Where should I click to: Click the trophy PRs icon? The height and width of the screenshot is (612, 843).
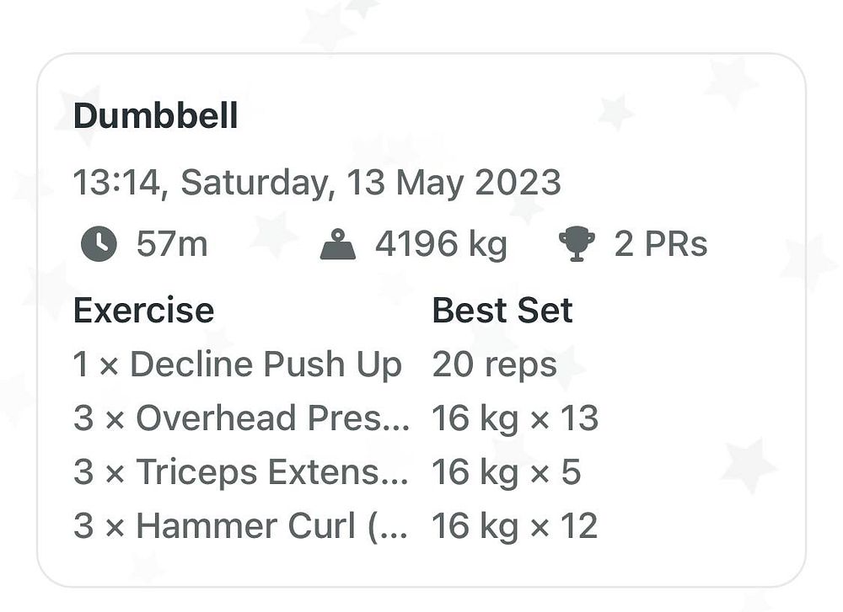[577, 244]
